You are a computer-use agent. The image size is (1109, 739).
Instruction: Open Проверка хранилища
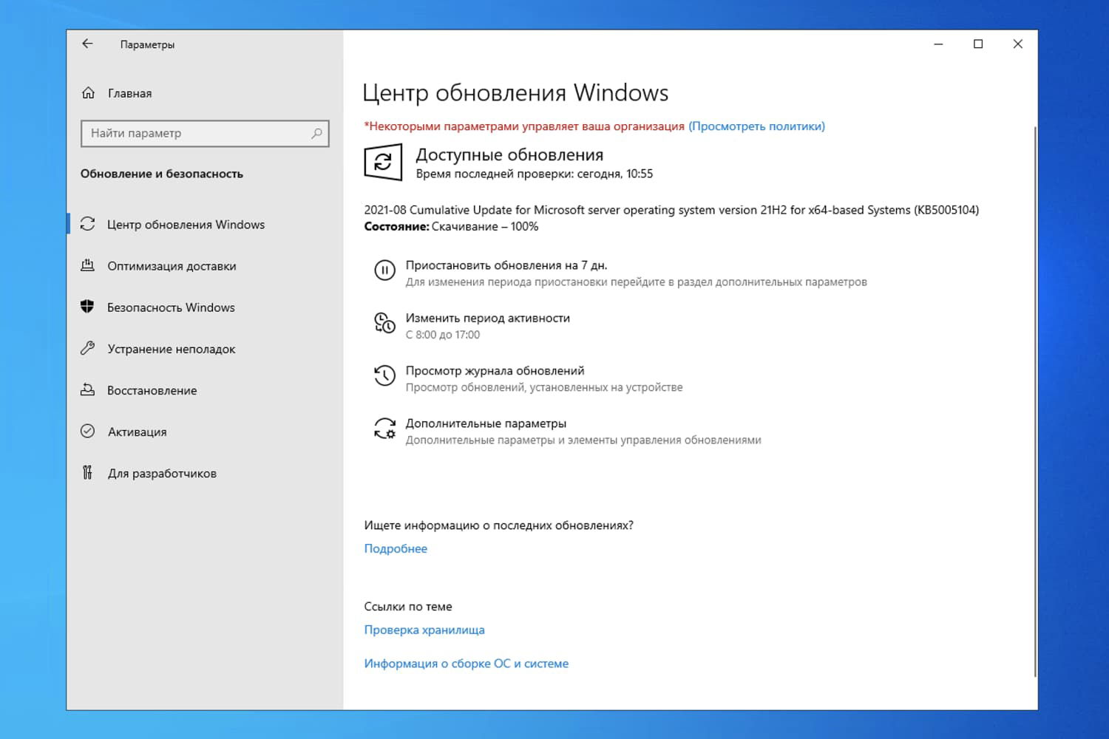[x=424, y=629]
